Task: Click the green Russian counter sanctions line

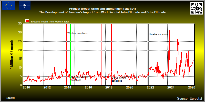Action: click(70, 54)
